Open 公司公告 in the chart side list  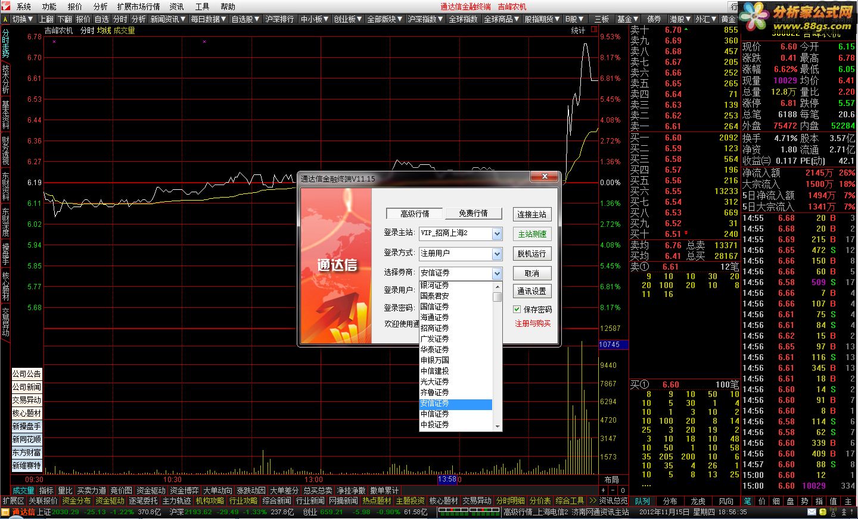(27, 374)
